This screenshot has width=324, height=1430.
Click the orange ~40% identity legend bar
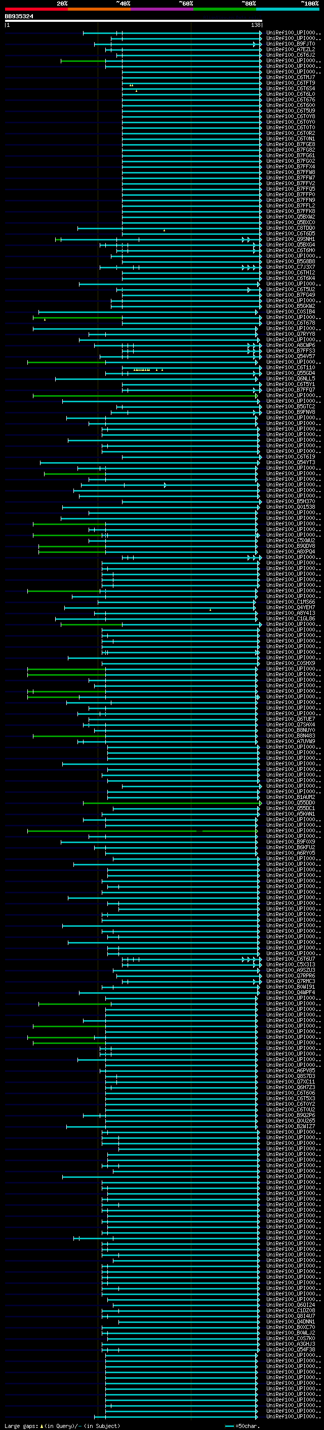[99, 9]
